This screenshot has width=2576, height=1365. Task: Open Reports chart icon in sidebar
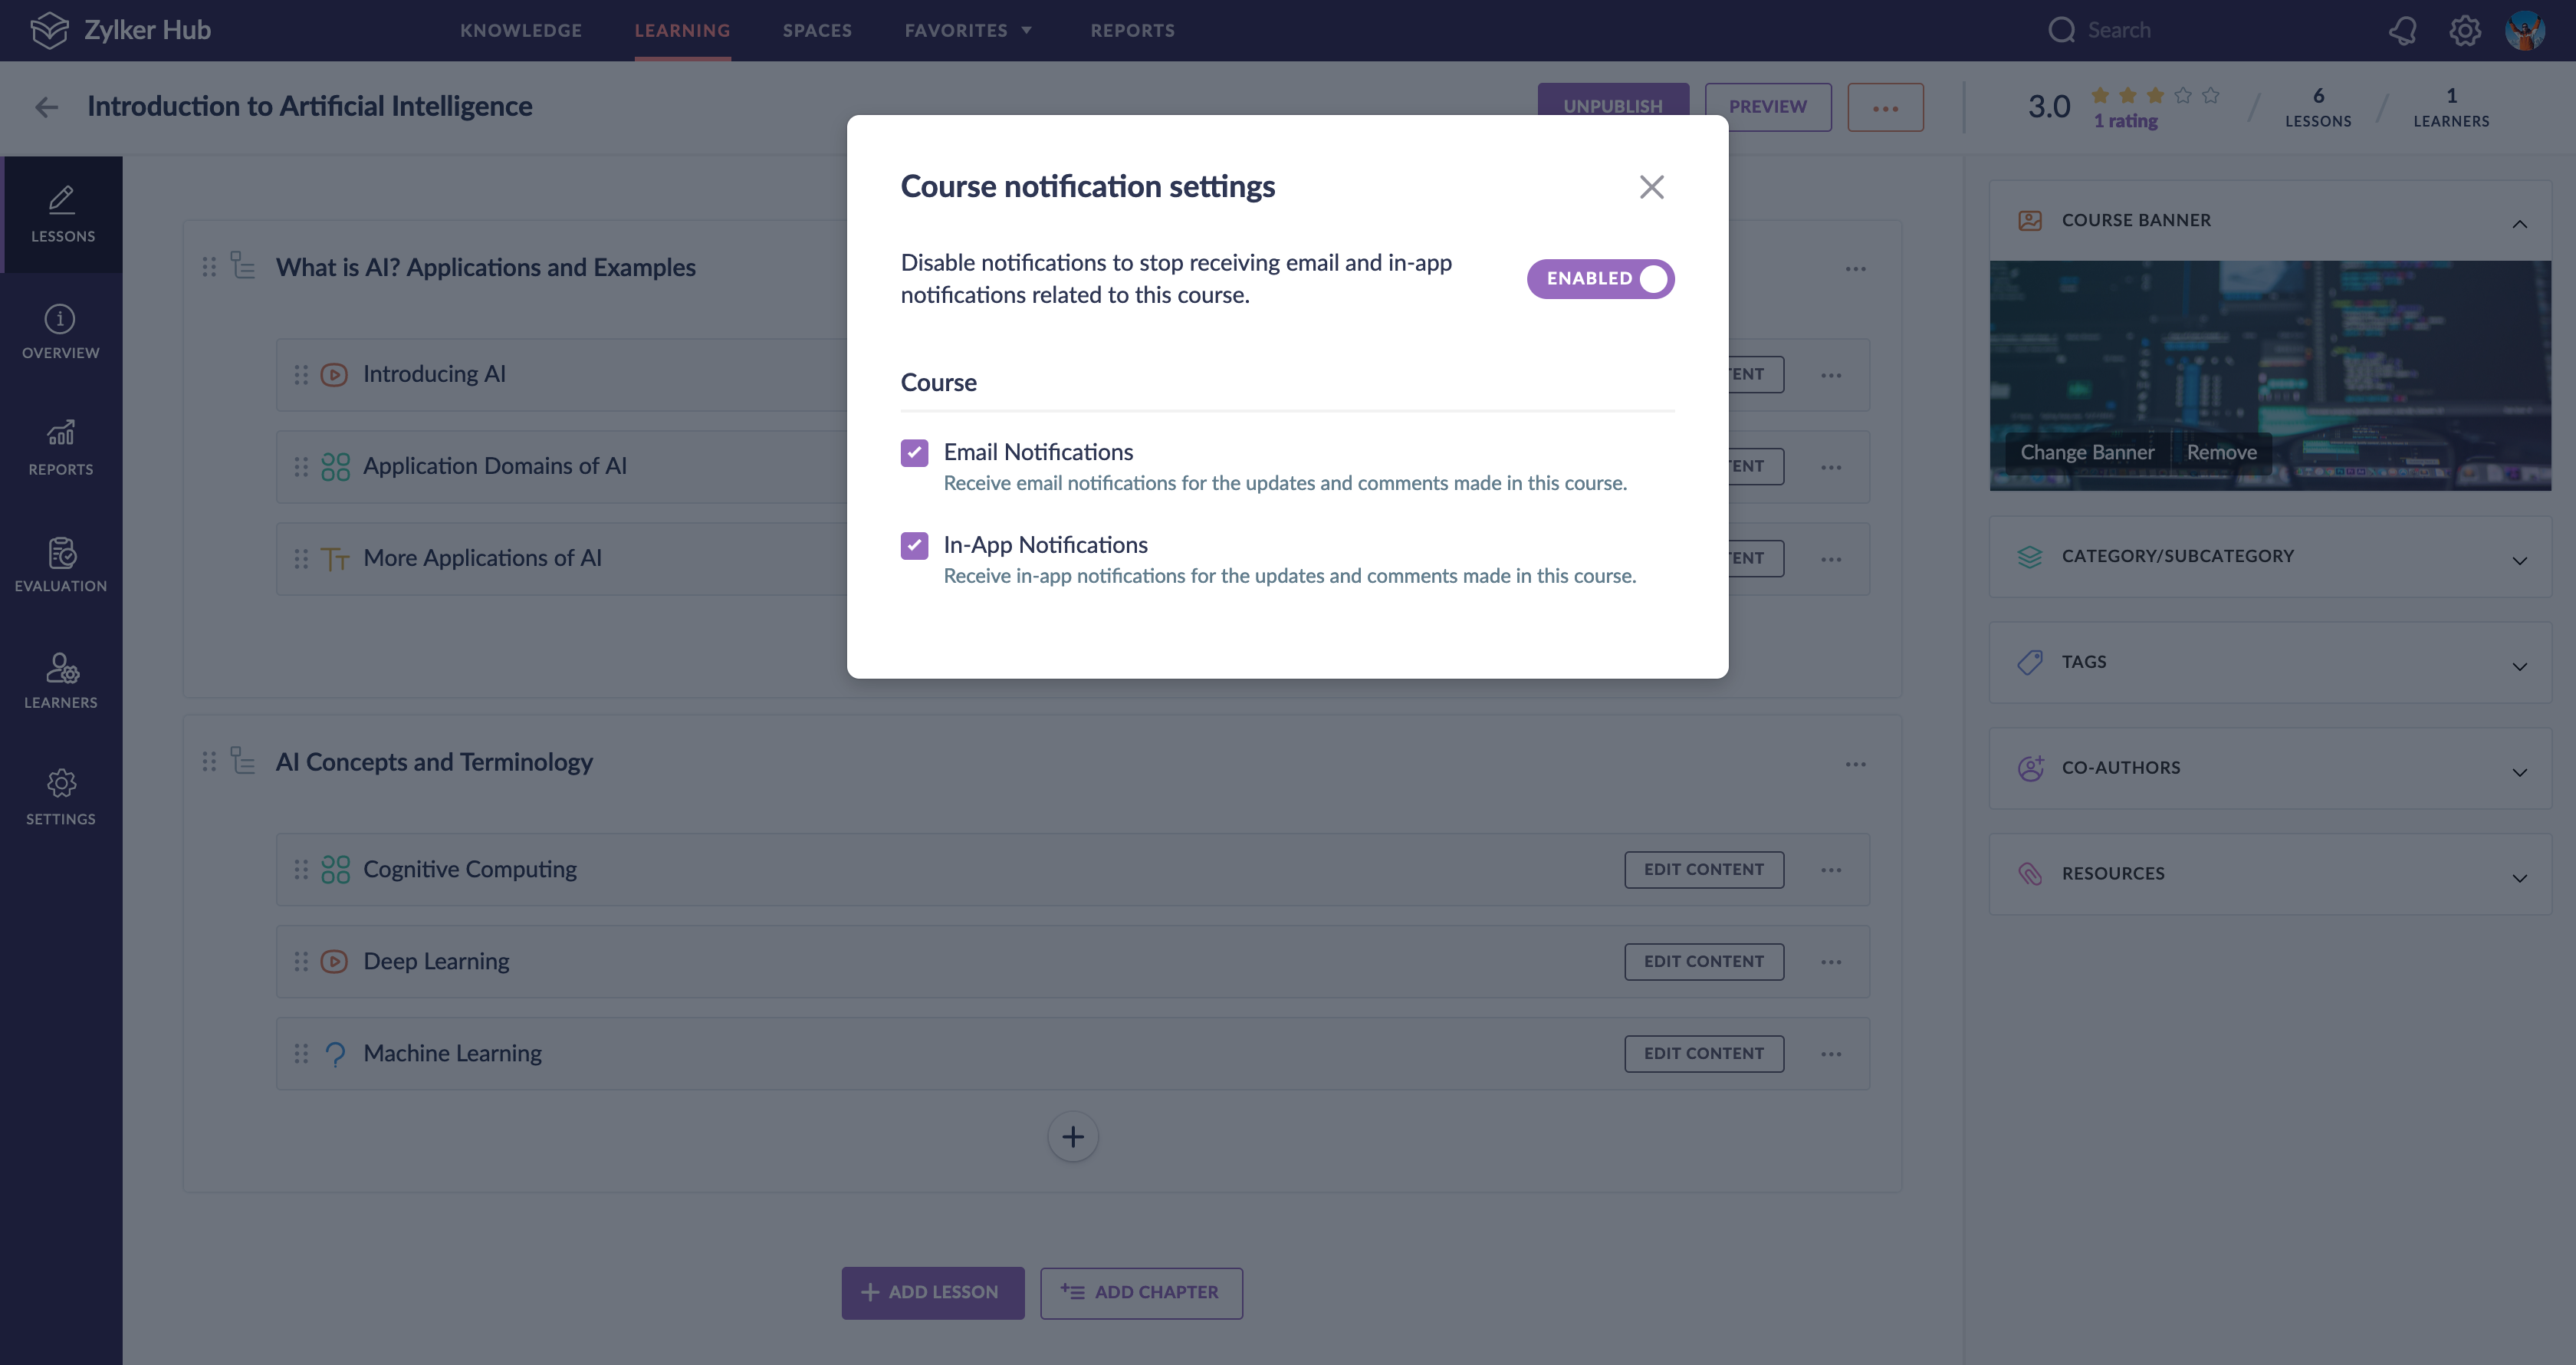tap(60, 447)
